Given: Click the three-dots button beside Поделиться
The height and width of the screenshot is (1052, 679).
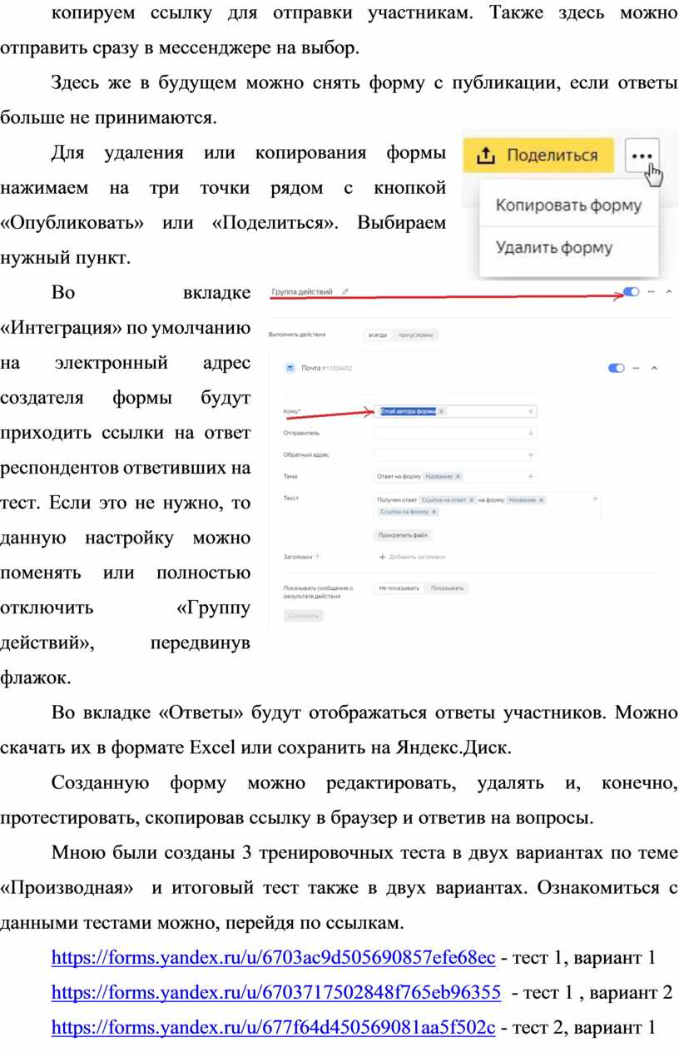Looking at the screenshot, I should tap(641, 156).
